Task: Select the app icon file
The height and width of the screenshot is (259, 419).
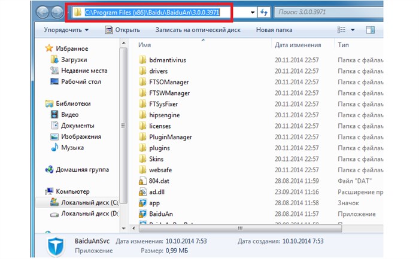Action: pos(142,203)
